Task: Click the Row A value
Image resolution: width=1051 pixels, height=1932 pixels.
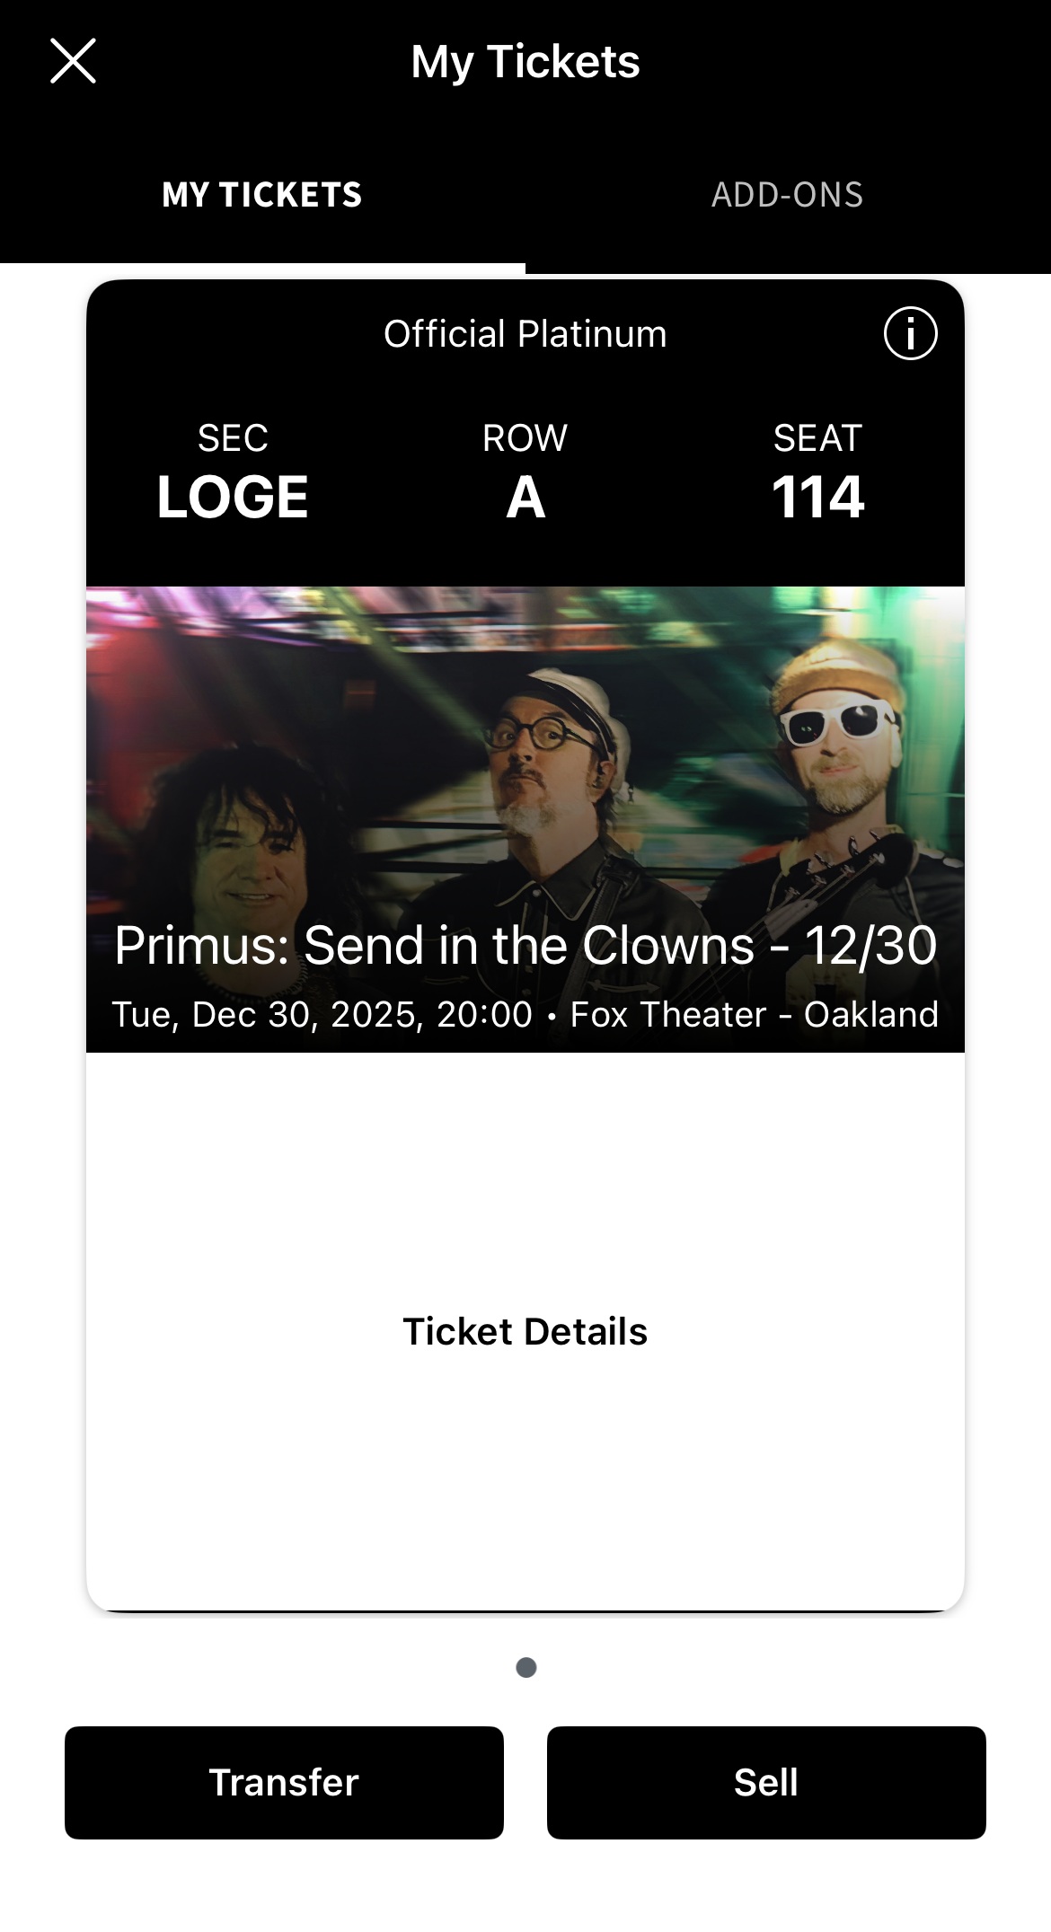Action: click(525, 497)
